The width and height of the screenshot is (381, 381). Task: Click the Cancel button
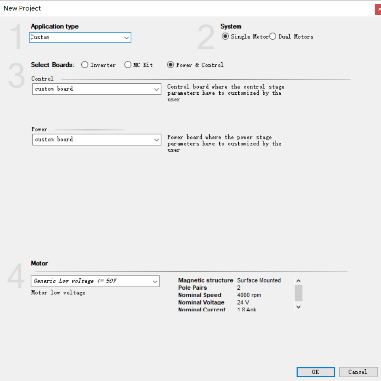[x=358, y=372]
